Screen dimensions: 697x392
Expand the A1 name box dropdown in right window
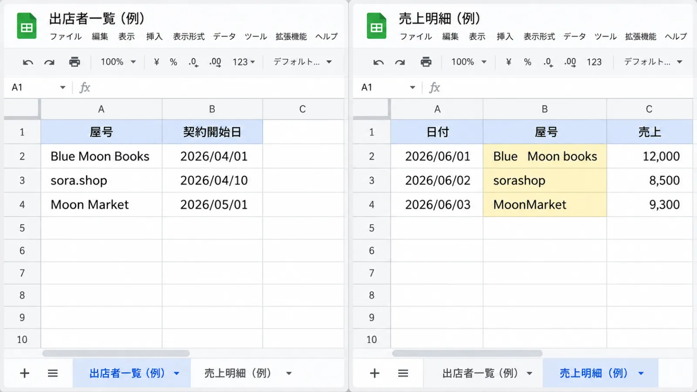point(413,87)
